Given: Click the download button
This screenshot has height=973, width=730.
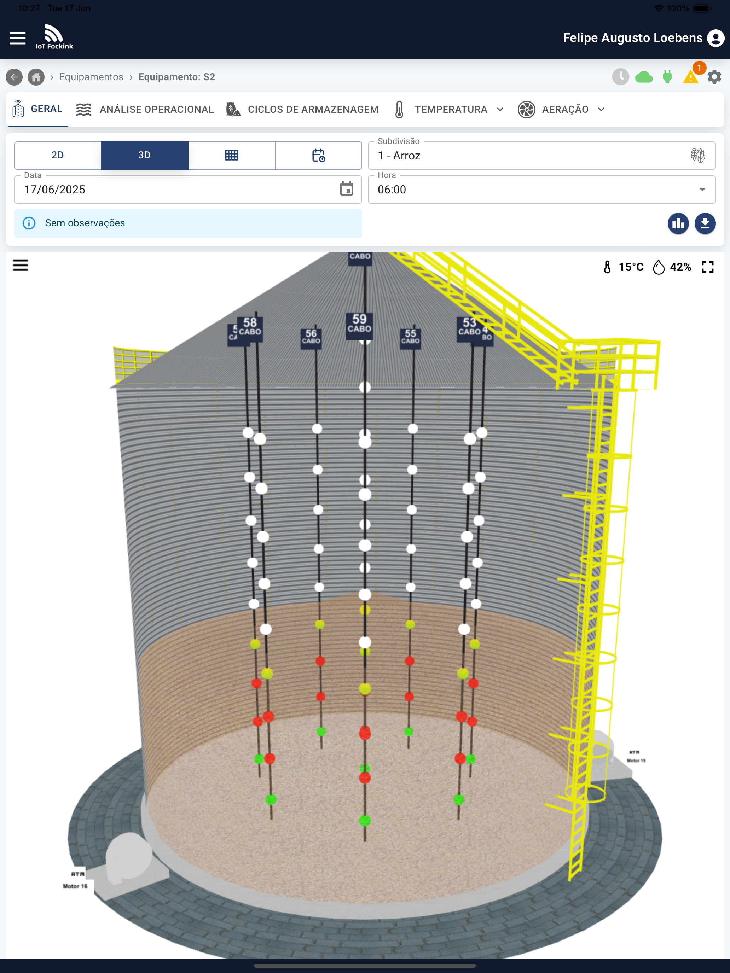Looking at the screenshot, I should 705,223.
